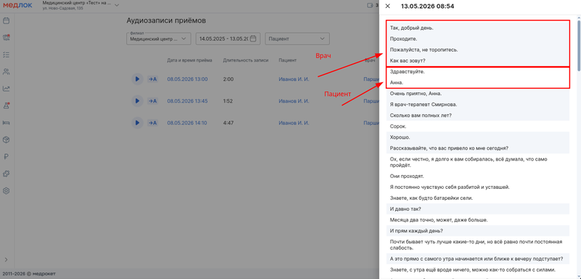Click the Длительность записи column header
This screenshot has width=581, height=279.
(245, 60)
